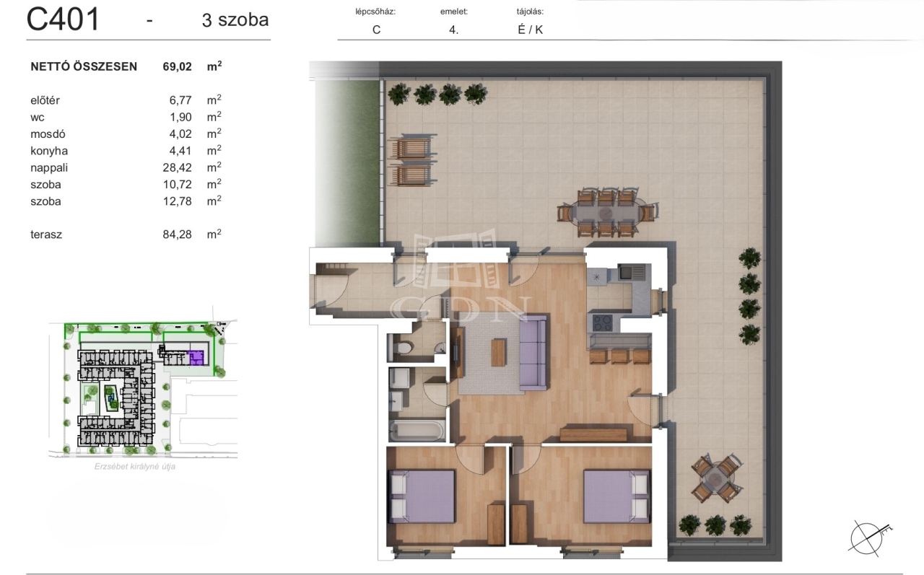Click the oval dining table on the terrace
Viewport: 924px width, 575px height.
point(607,213)
